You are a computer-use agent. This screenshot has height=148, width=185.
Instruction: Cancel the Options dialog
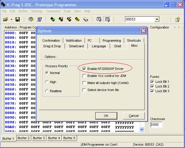pyautogui.click(x=134, y=116)
